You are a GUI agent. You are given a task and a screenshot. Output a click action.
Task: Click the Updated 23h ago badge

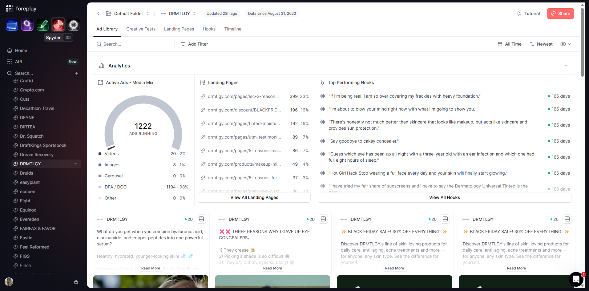click(222, 14)
